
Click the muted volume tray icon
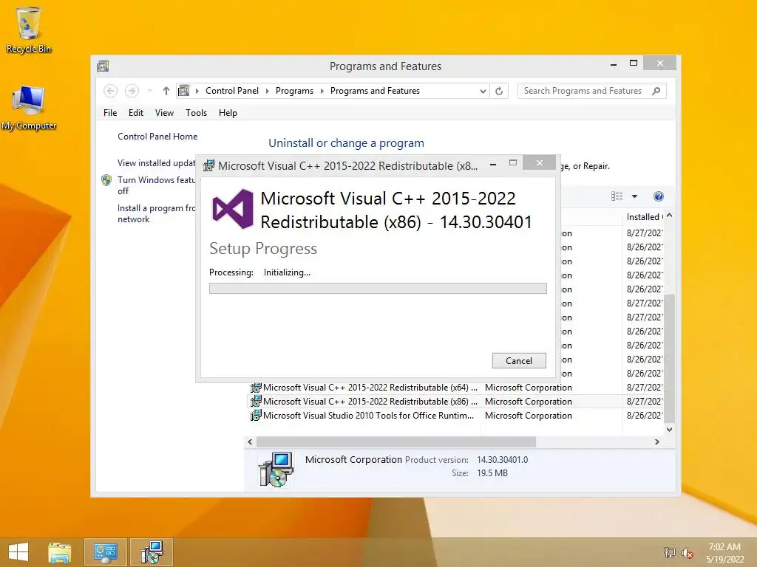[x=687, y=553]
